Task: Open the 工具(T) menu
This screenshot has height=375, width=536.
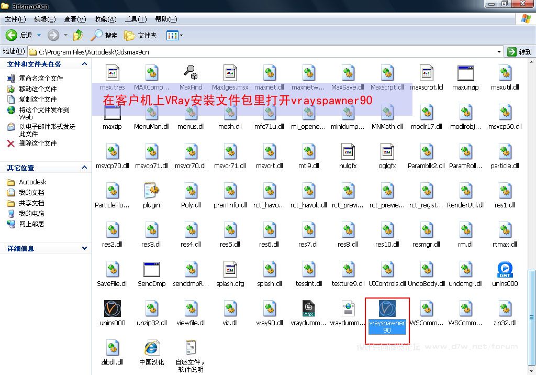Action: (x=136, y=19)
